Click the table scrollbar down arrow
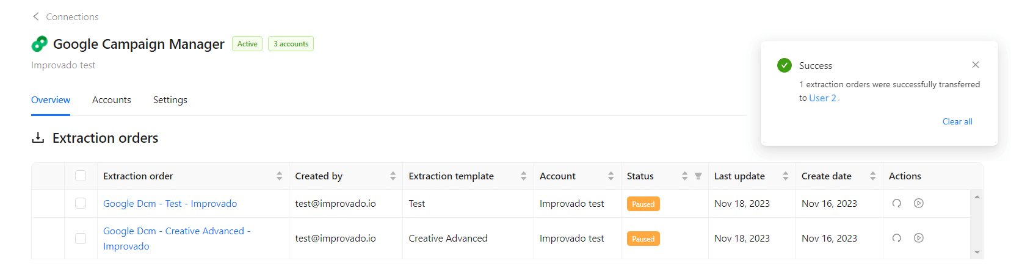 pos(977,252)
